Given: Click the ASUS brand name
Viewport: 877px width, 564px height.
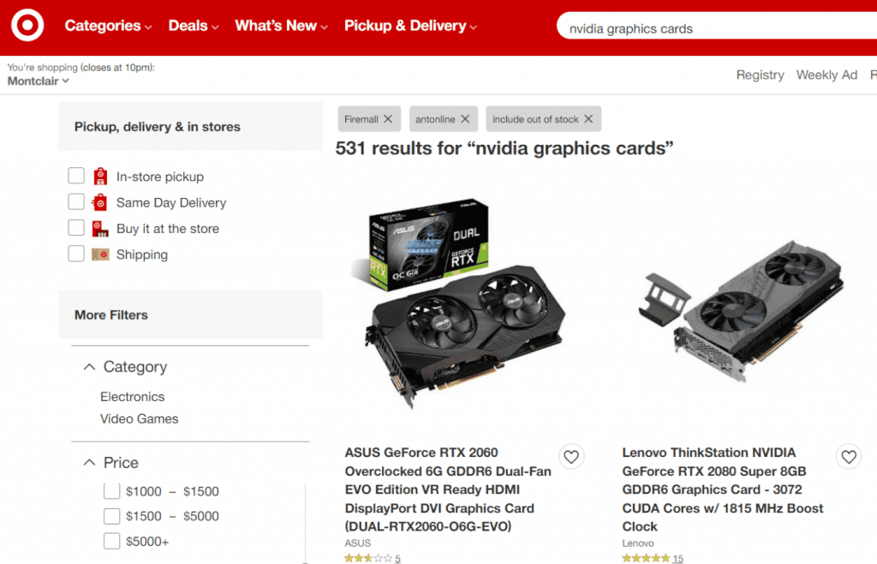Looking at the screenshot, I should click(357, 543).
